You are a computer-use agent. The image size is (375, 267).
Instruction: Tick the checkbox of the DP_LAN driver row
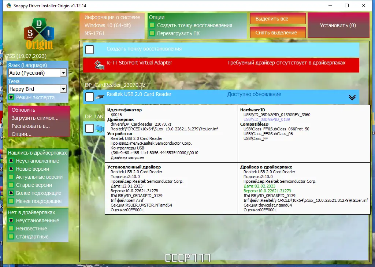click(x=89, y=129)
